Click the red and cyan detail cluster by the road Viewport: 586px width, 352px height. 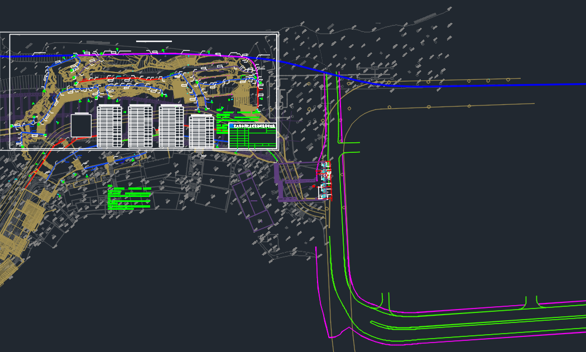point(324,181)
